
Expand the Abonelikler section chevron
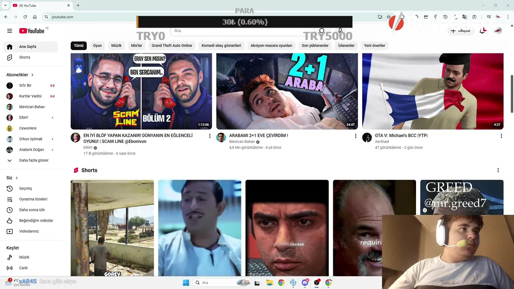(x=33, y=75)
